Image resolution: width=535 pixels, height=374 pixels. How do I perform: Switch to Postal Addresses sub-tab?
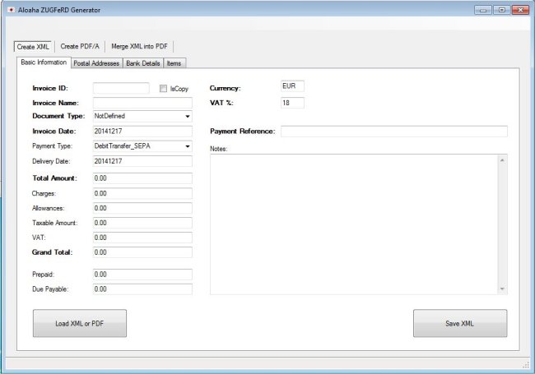point(96,63)
